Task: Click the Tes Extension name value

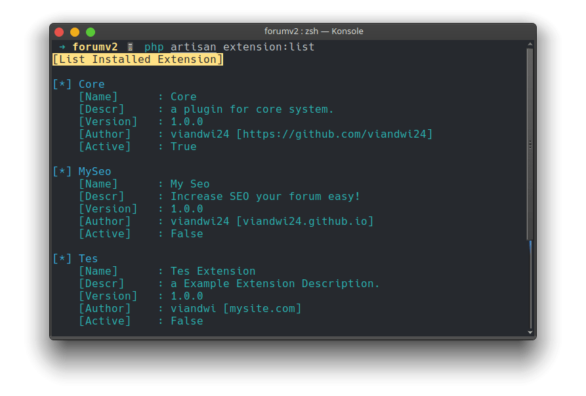Action: [x=213, y=271]
